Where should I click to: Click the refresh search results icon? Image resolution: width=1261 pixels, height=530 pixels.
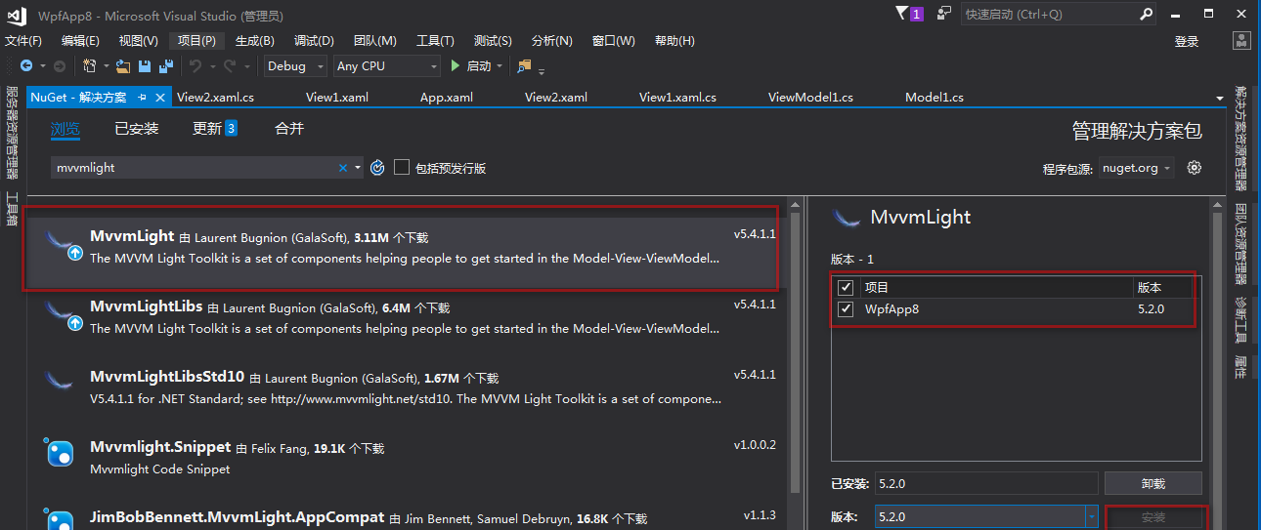pyautogui.click(x=378, y=168)
